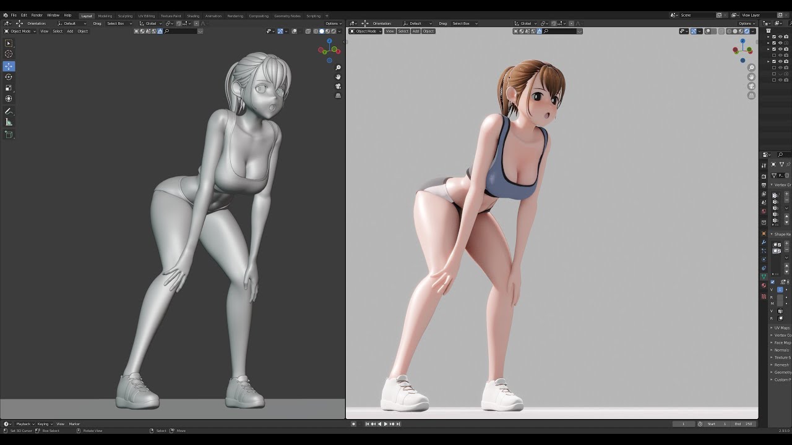Open the Object Mode dropdown in left viewport
Image resolution: width=792 pixels, height=445 pixels.
point(20,31)
